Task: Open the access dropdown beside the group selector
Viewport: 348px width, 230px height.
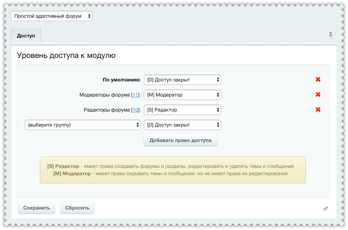Action: [182, 125]
